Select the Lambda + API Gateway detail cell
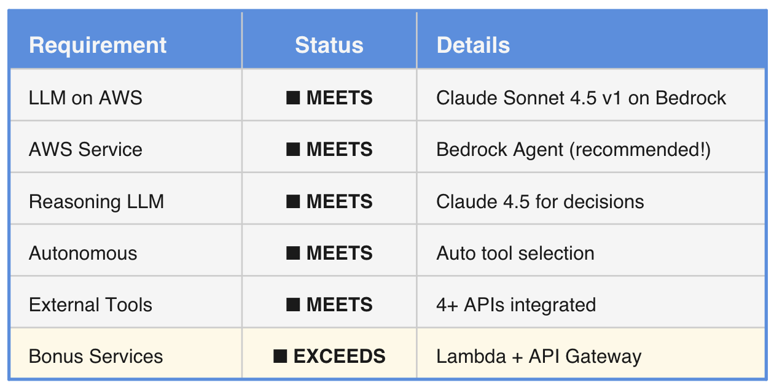This screenshot has height=388, width=774. [539, 356]
